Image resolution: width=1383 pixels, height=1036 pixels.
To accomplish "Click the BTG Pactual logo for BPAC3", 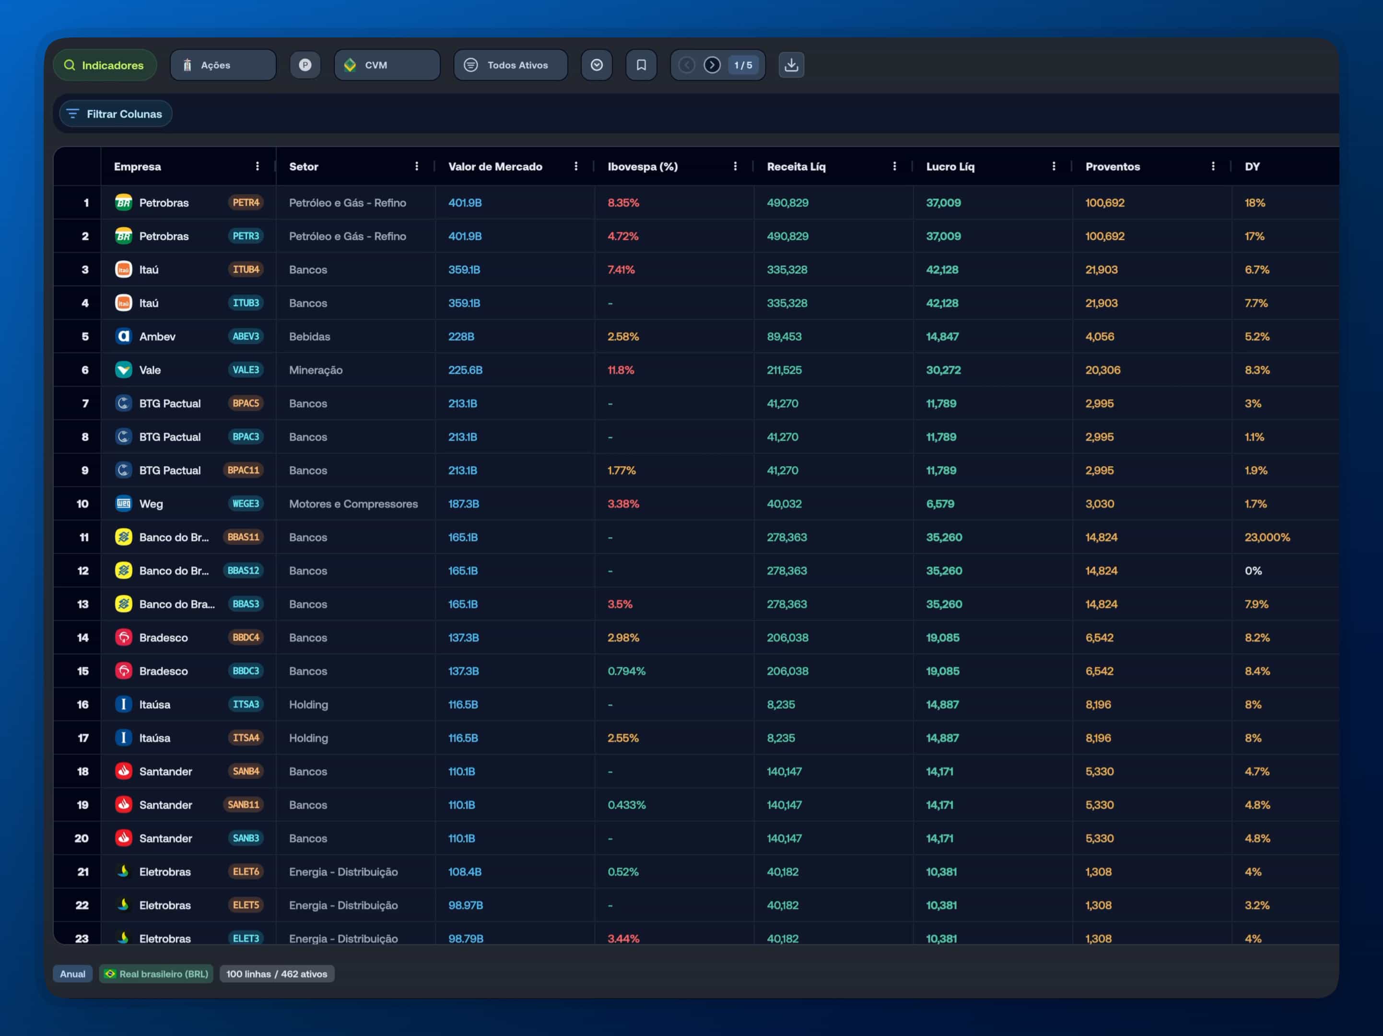I will pyautogui.click(x=124, y=437).
